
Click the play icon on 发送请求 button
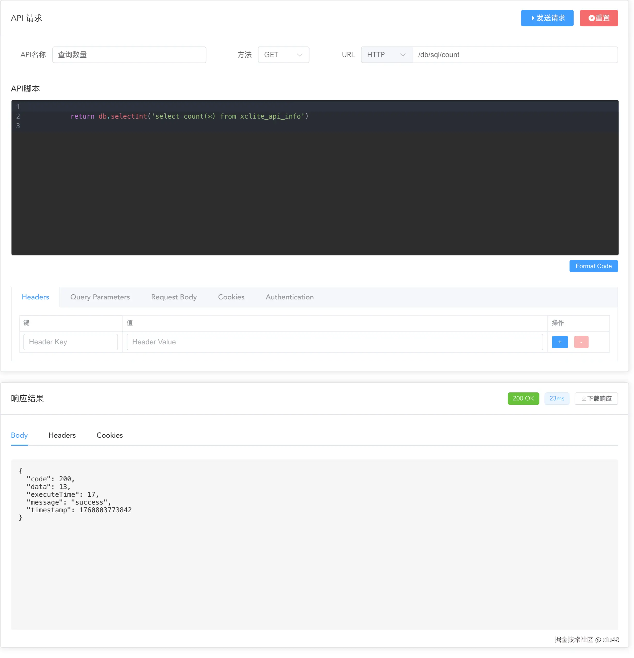(534, 18)
